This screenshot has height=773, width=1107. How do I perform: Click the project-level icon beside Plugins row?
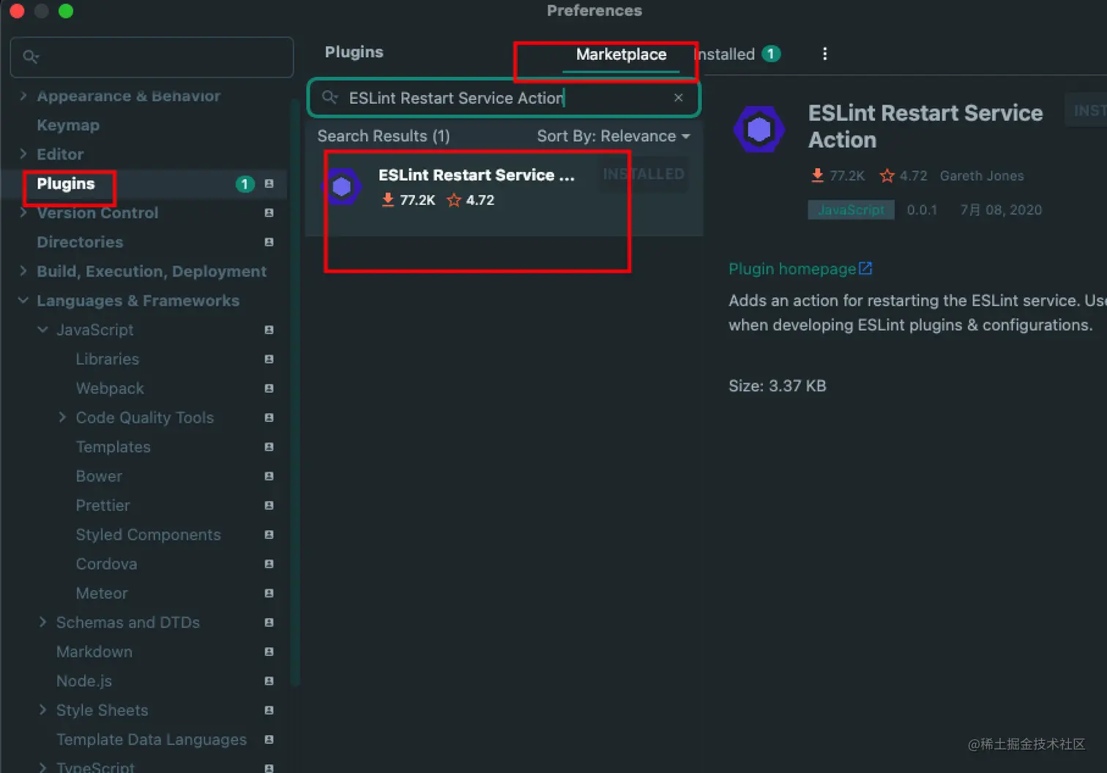(269, 184)
